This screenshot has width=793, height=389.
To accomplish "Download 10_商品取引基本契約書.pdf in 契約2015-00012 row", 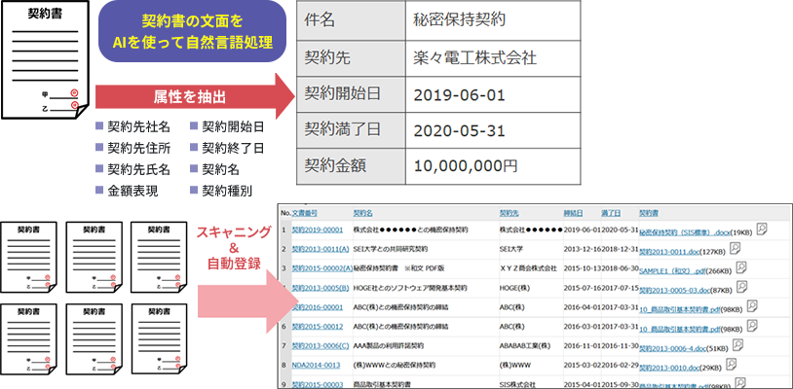I will pos(680,329).
